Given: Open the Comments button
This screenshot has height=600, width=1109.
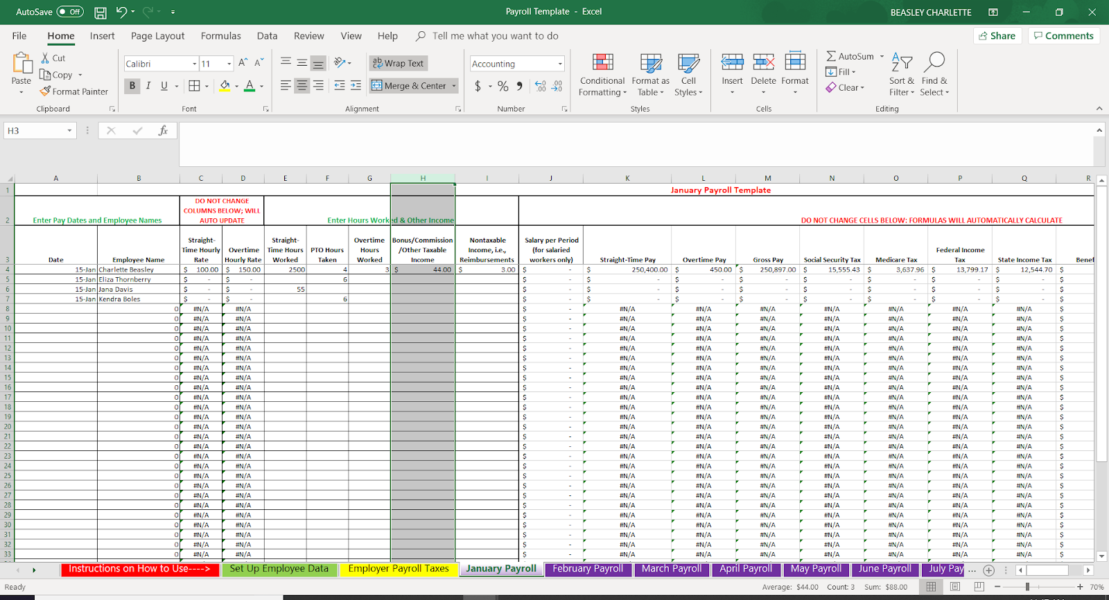Looking at the screenshot, I should (1064, 36).
